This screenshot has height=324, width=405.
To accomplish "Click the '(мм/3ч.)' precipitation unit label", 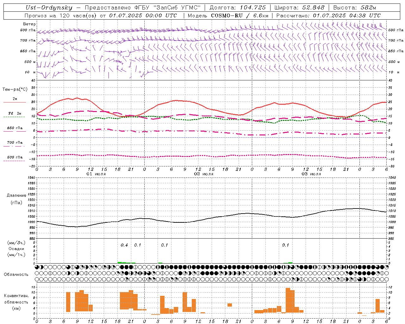I will (16, 243).
